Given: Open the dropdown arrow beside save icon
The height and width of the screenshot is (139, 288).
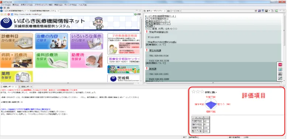Looking at the screenshot, I should [x=269, y=11].
